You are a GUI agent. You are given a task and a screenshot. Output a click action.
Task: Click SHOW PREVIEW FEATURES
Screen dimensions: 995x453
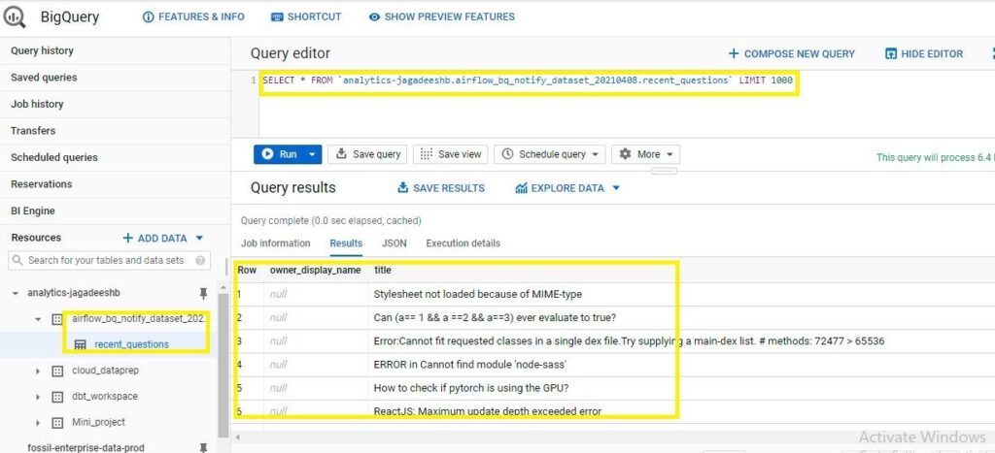pos(442,17)
